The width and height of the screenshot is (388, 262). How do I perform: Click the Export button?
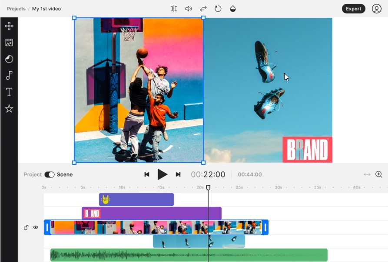pyautogui.click(x=353, y=9)
